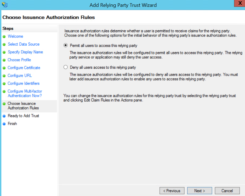Click the wizard icon in the title bar
Screen dimensions: 245x196
pyautogui.click(x=5, y=5)
